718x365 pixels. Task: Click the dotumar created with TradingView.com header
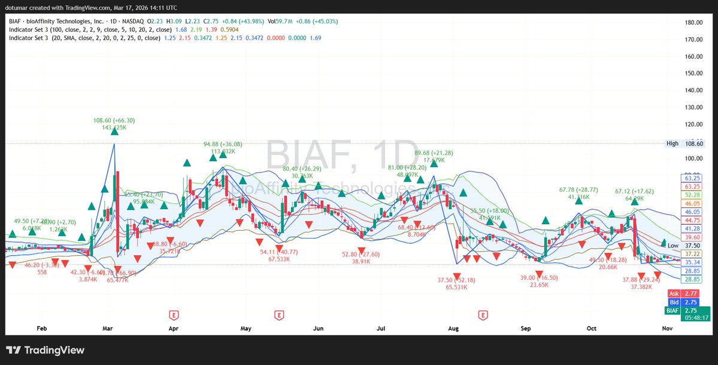pos(91,8)
